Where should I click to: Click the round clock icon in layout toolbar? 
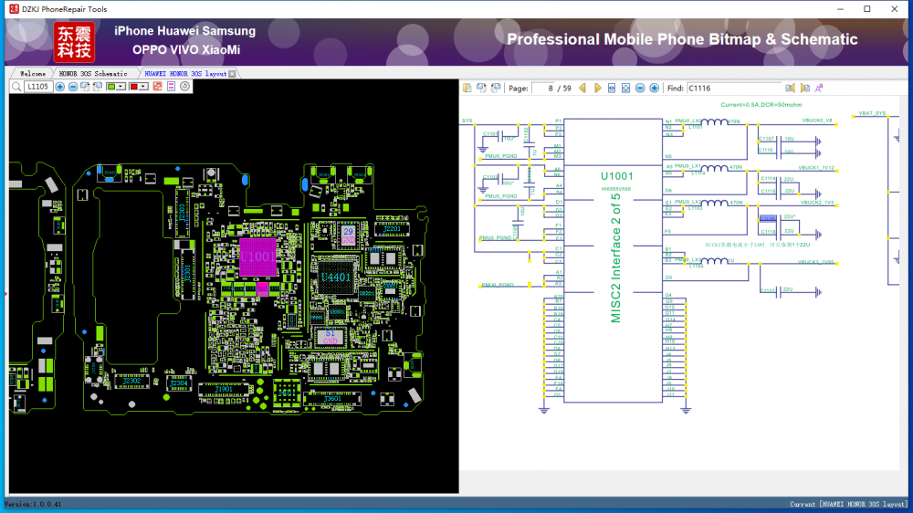click(184, 87)
